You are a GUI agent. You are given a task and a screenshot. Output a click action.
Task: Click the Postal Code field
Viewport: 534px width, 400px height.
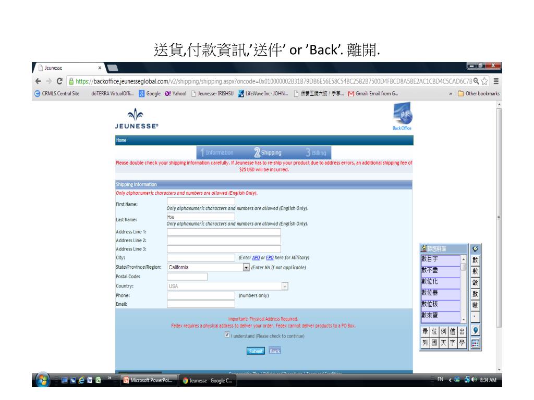(187, 277)
